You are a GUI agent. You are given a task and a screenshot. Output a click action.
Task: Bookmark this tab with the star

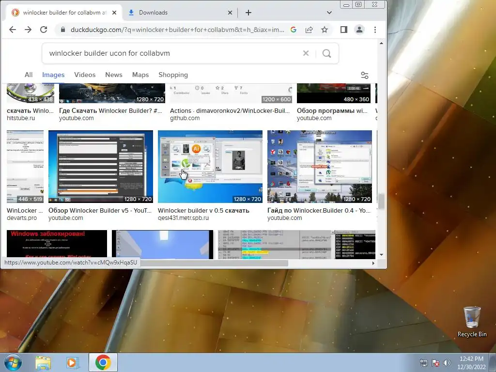(325, 30)
